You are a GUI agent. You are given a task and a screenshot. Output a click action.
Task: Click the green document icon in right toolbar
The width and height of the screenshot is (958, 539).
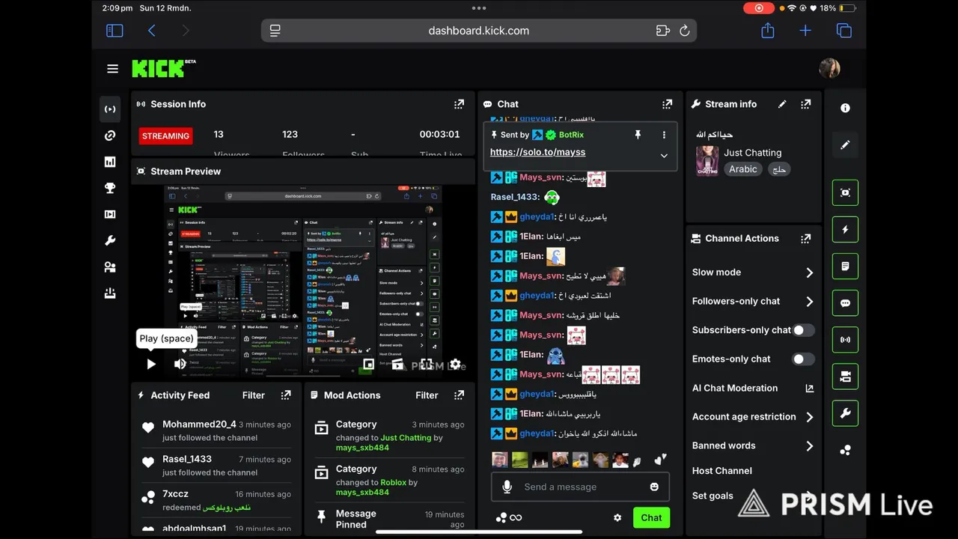[845, 267]
